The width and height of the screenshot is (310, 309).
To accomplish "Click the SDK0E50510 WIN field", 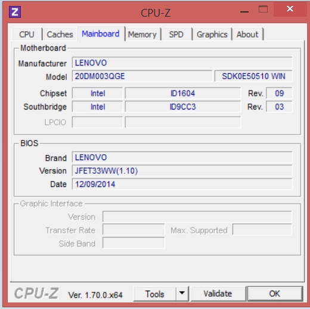I will click(x=253, y=76).
